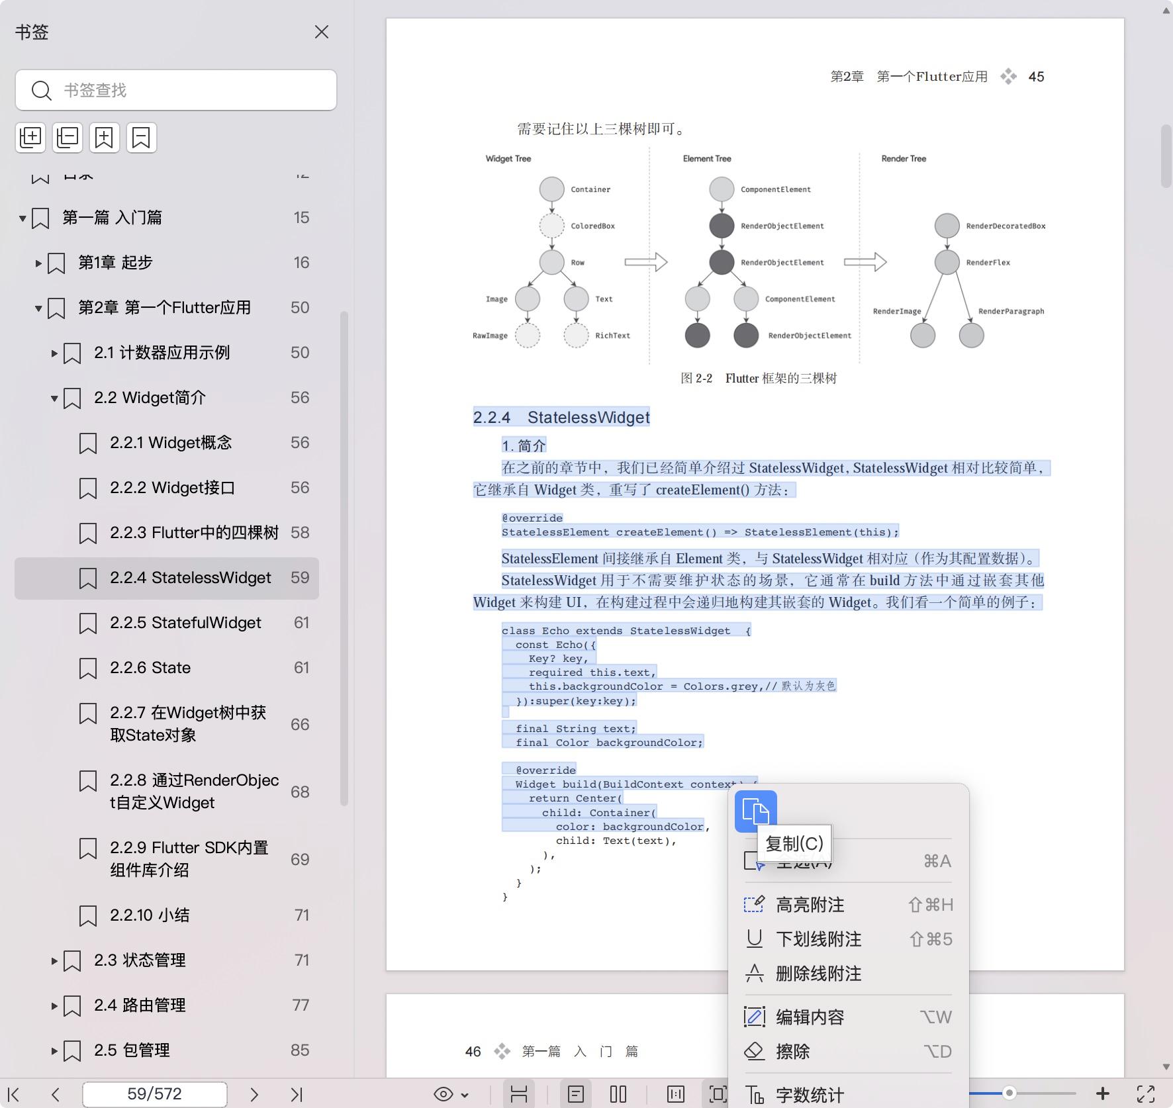Collapse the 第2章 第一个Flutter应用 node
1173x1108 pixels.
pyautogui.click(x=38, y=307)
